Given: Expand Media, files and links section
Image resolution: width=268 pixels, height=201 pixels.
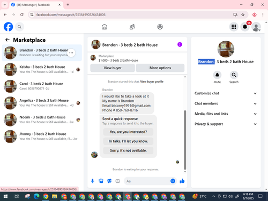Looking at the screenshot, I should pos(226,114).
